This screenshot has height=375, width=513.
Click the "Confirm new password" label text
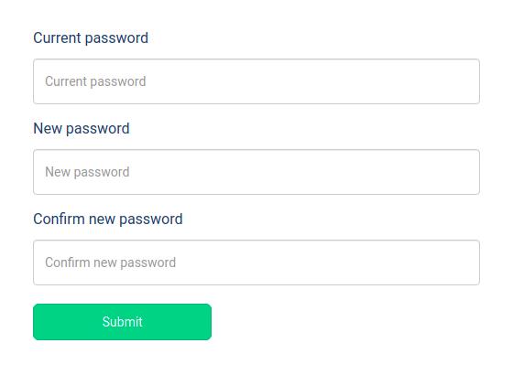click(108, 220)
